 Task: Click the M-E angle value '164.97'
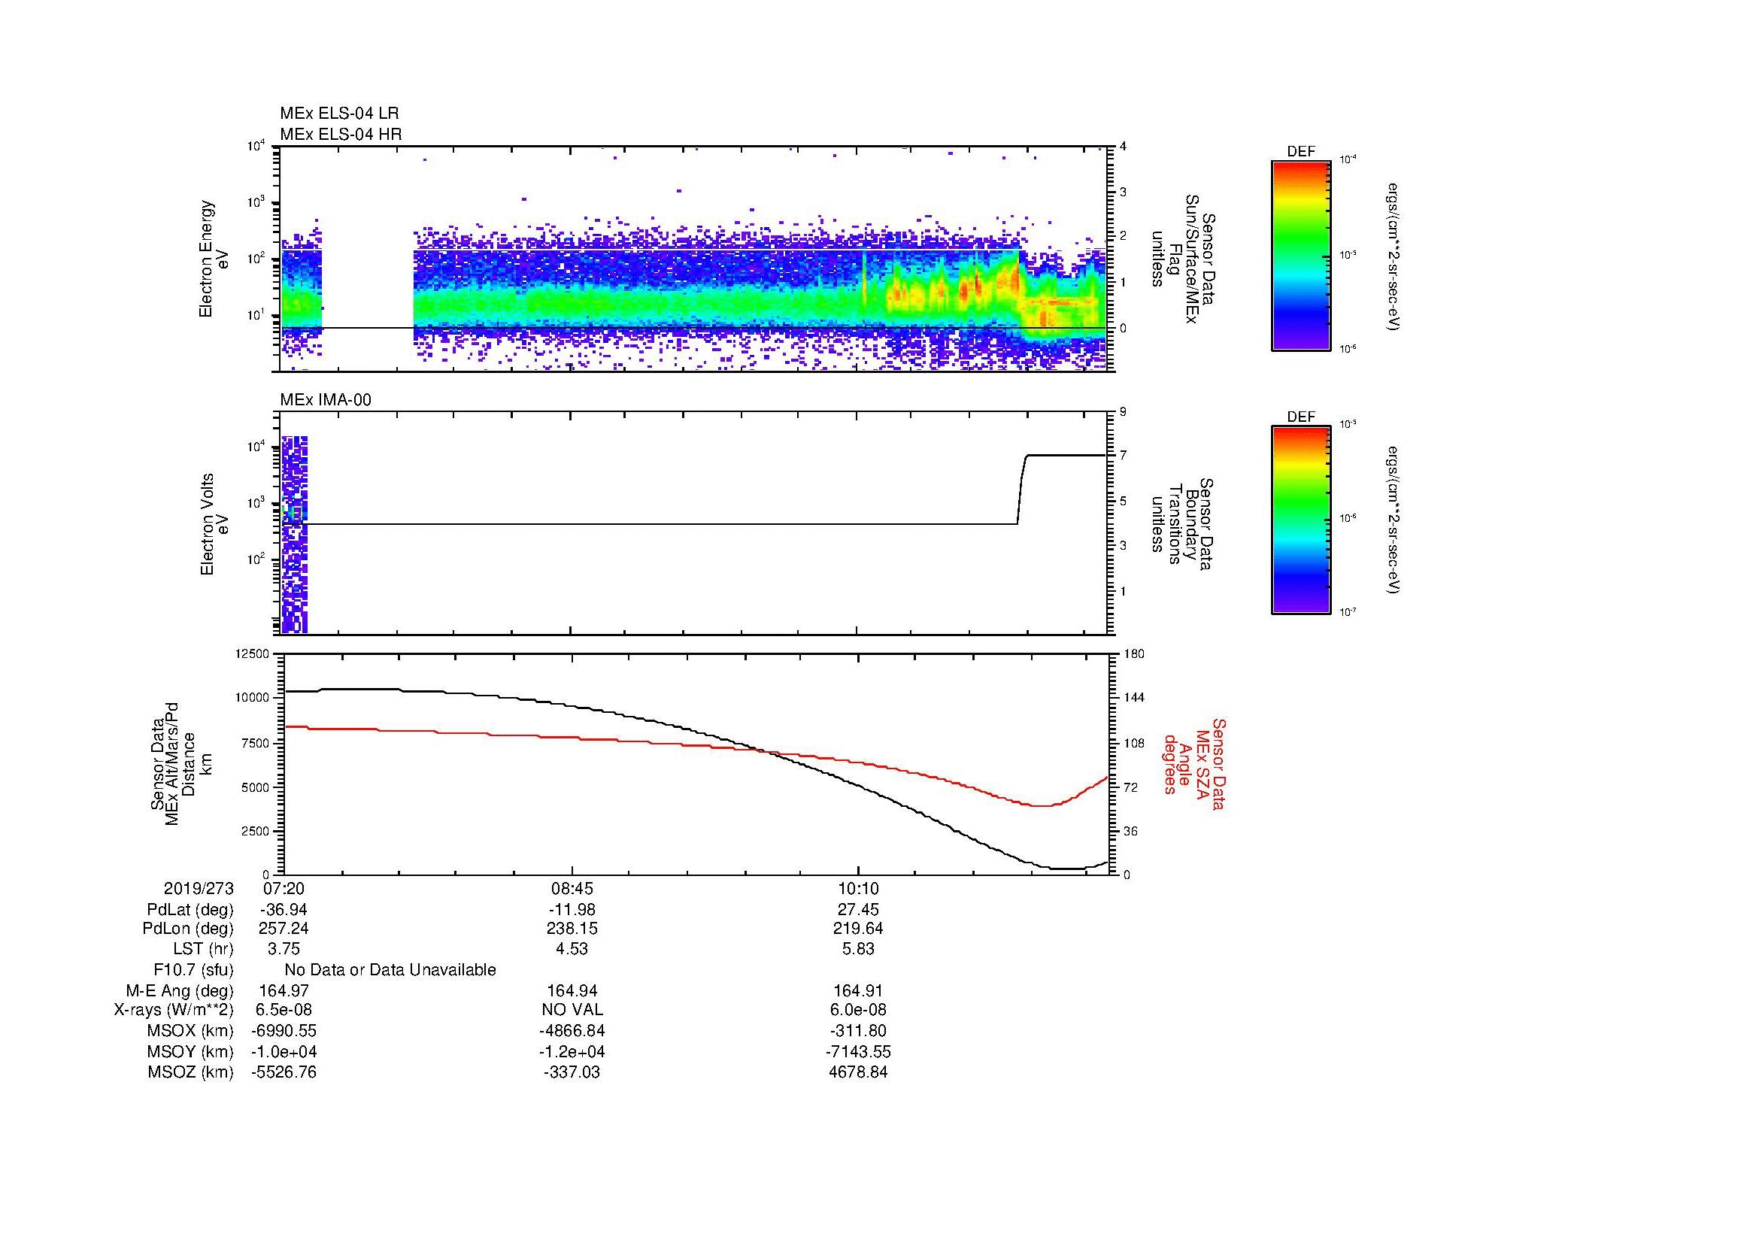[284, 991]
